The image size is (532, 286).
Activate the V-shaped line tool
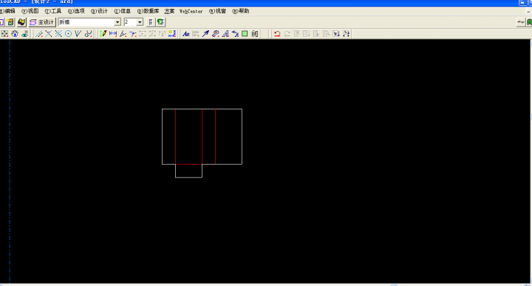pyautogui.click(x=78, y=33)
